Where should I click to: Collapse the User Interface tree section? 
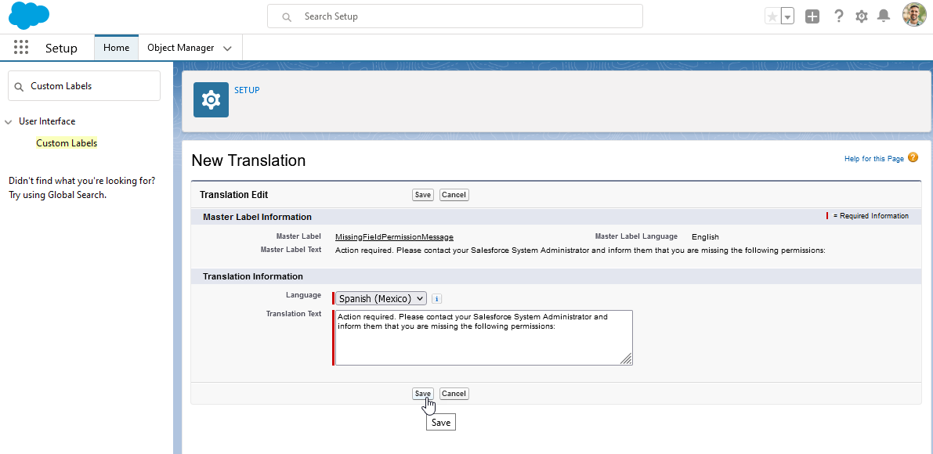pos(9,122)
